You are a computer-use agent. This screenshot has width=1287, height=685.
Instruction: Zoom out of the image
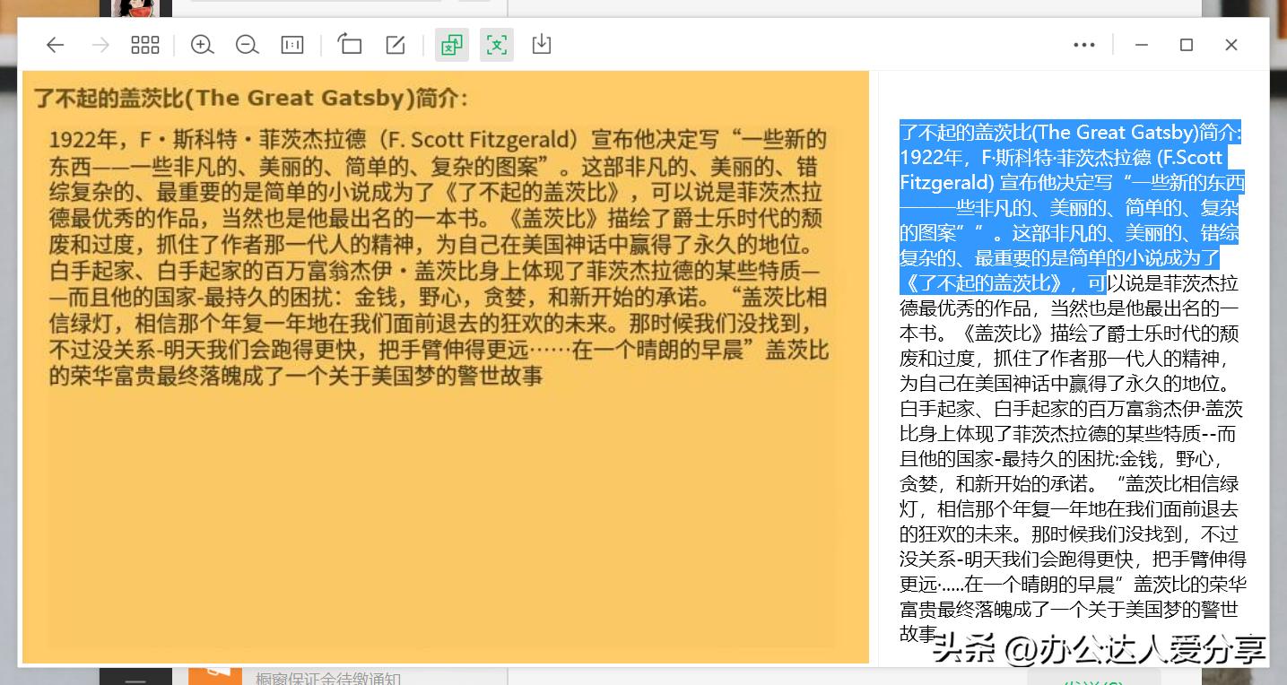tap(247, 44)
